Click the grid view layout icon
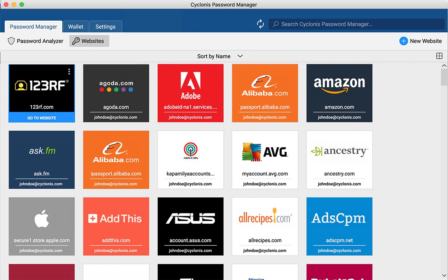Image resolution: width=448 pixels, height=280 pixels. click(439, 56)
